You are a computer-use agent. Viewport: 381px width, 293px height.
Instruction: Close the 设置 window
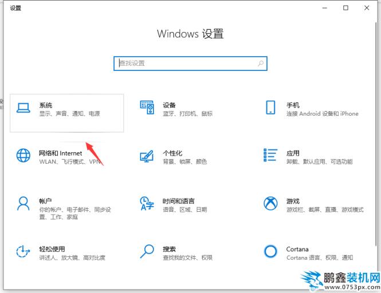(367, 8)
